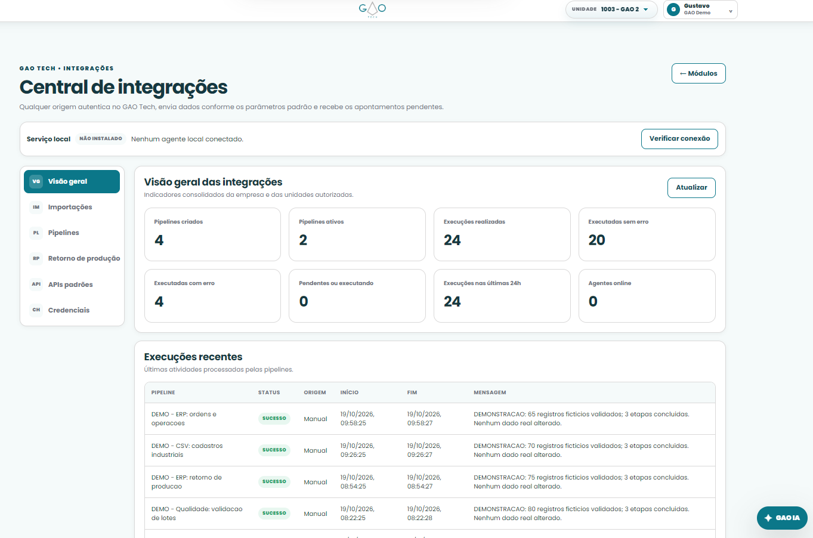Go to the Importações section
The height and width of the screenshot is (538, 813).
pos(72,207)
